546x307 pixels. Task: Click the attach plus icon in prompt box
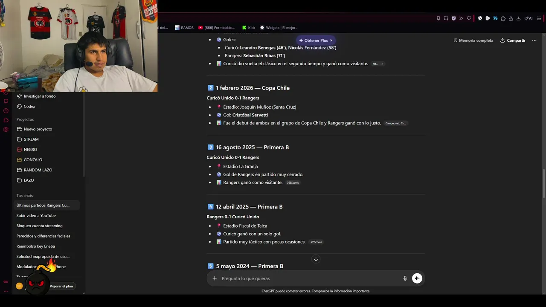tap(215, 278)
